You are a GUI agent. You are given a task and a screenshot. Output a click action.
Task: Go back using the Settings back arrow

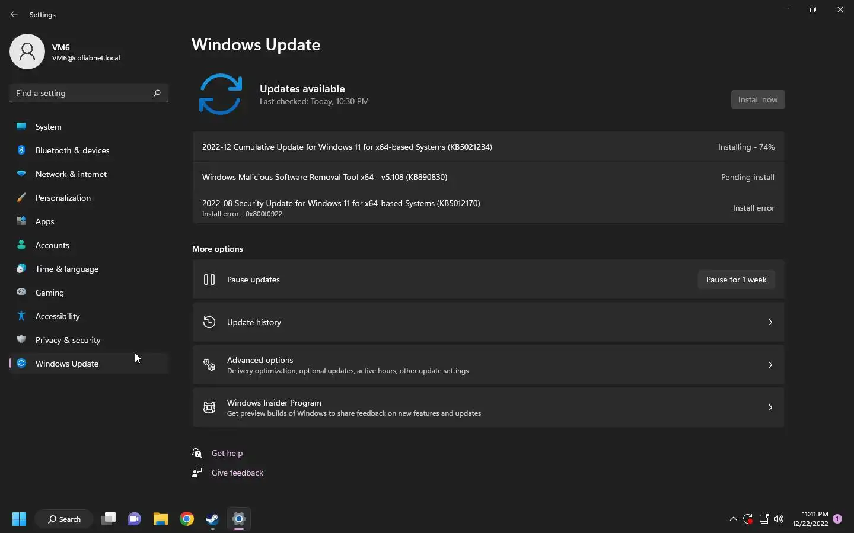14,14
